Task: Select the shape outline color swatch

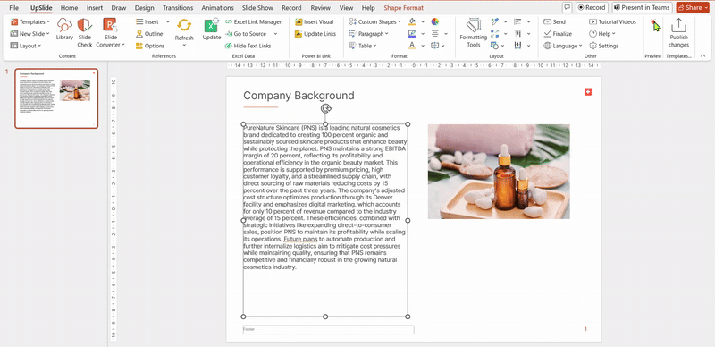Action: pos(412,34)
